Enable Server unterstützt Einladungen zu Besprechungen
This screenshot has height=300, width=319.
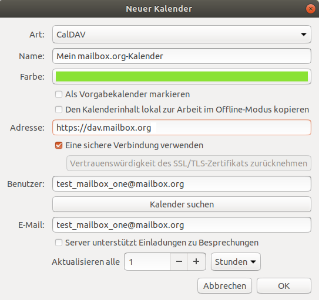click(59, 243)
